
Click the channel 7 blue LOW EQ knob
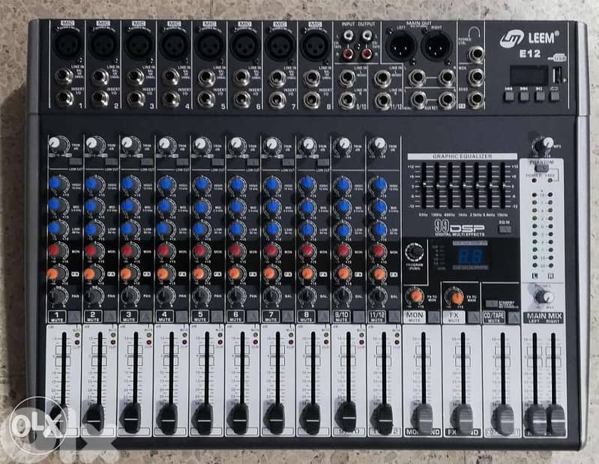click(271, 229)
